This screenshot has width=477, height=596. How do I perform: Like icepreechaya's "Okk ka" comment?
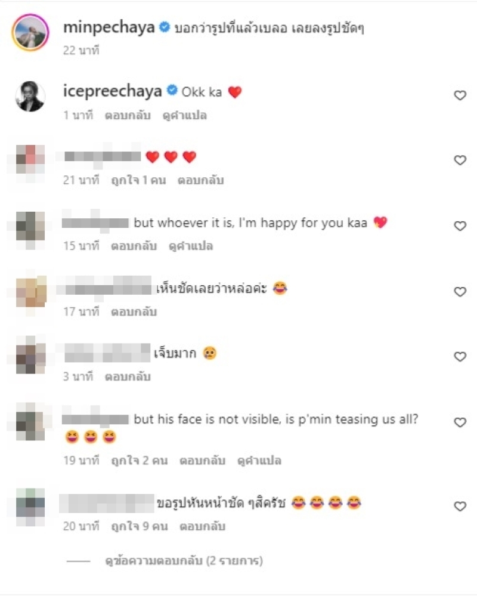click(x=460, y=95)
